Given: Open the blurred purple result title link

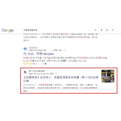Looking at the screenshot, I should 39,54.
